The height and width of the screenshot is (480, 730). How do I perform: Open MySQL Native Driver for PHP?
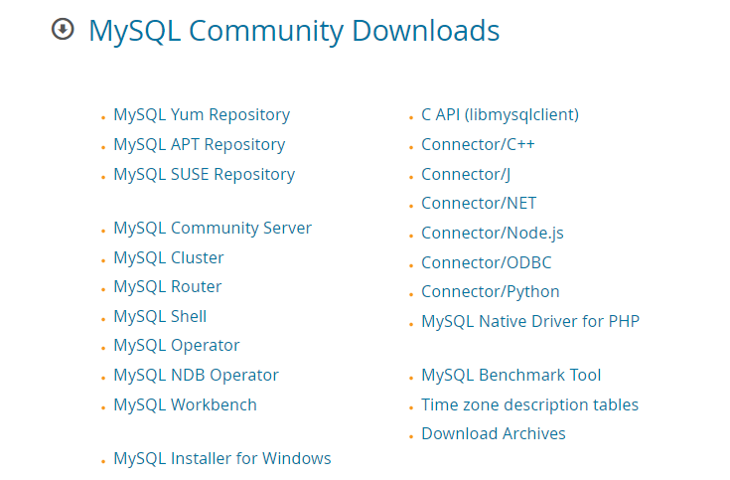(530, 322)
